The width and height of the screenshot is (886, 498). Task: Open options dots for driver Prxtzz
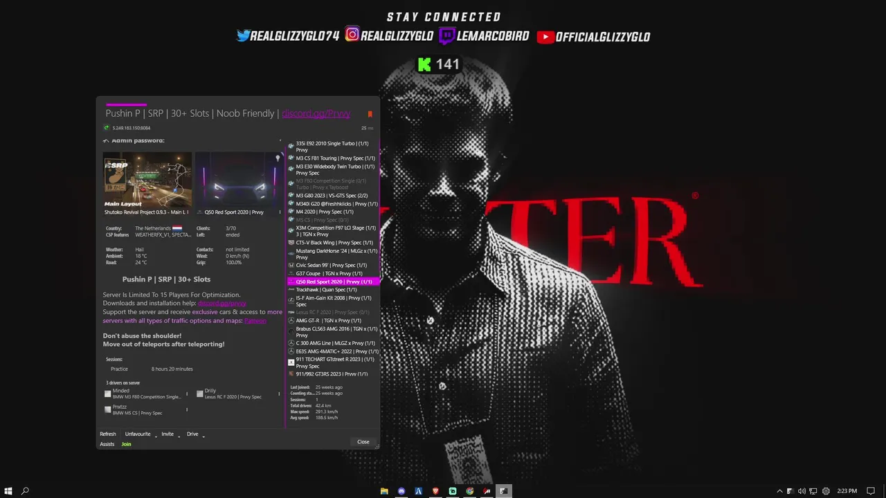click(187, 409)
